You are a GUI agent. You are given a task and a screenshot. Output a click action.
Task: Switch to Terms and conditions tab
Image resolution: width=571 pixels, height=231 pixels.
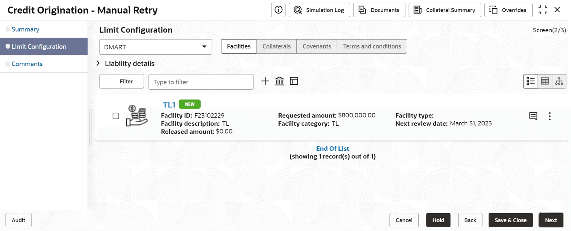tap(372, 46)
